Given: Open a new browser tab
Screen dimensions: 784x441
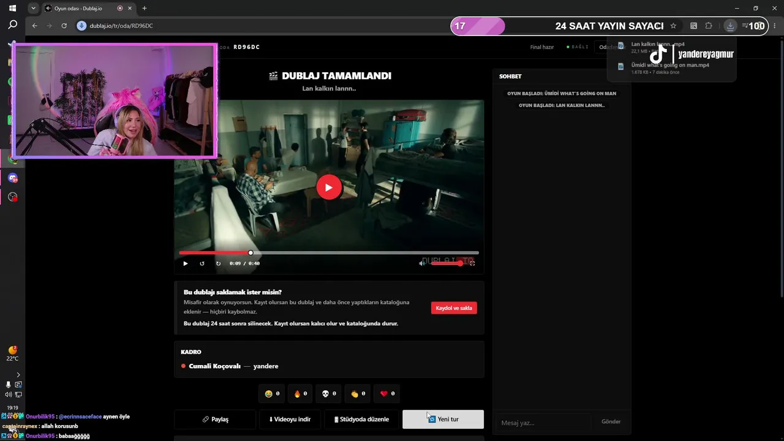Looking at the screenshot, I should pos(145,9).
